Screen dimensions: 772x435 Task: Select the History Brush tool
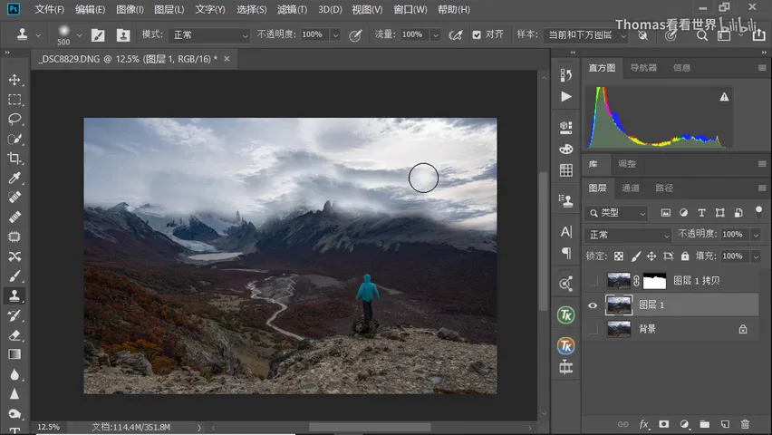point(14,315)
